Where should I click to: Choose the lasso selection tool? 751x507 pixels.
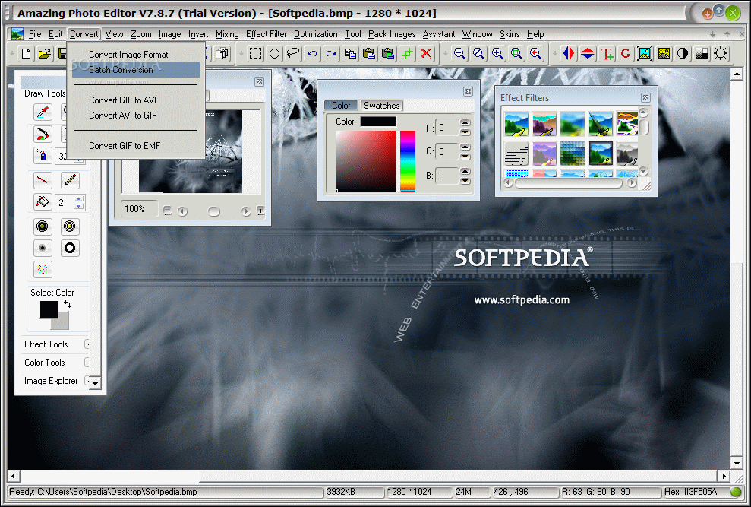point(293,53)
